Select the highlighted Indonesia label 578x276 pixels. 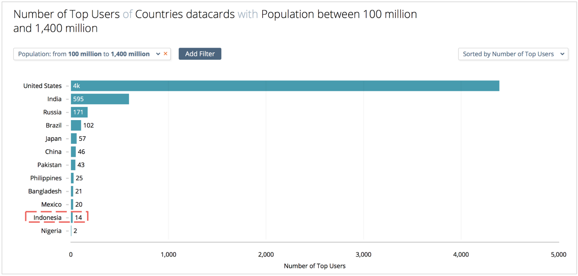(47, 218)
